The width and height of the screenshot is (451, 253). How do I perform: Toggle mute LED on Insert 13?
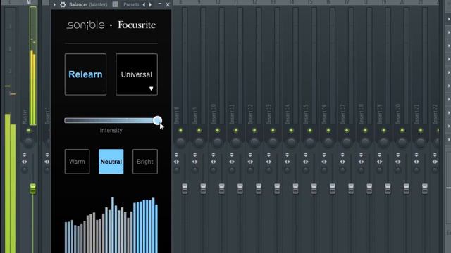(x=273, y=131)
